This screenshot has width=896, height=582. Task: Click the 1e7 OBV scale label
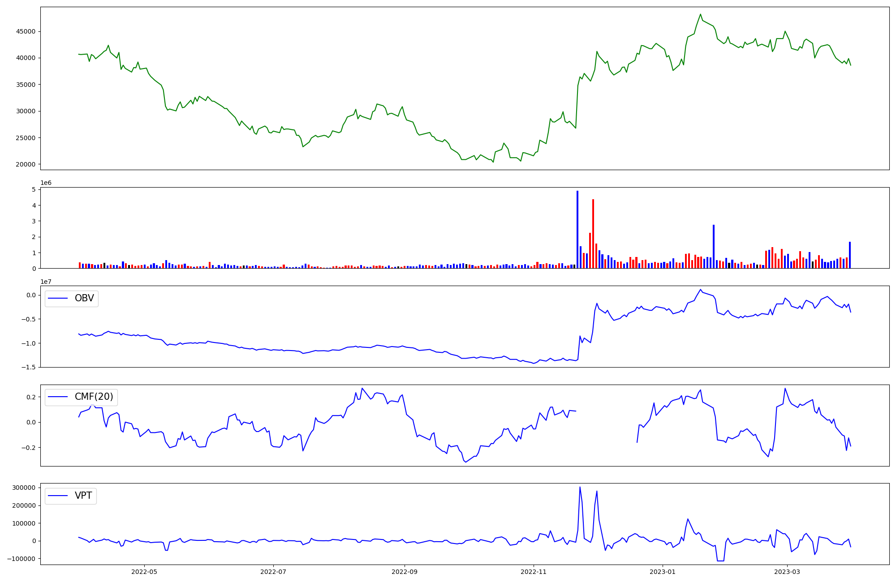tap(46, 282)
